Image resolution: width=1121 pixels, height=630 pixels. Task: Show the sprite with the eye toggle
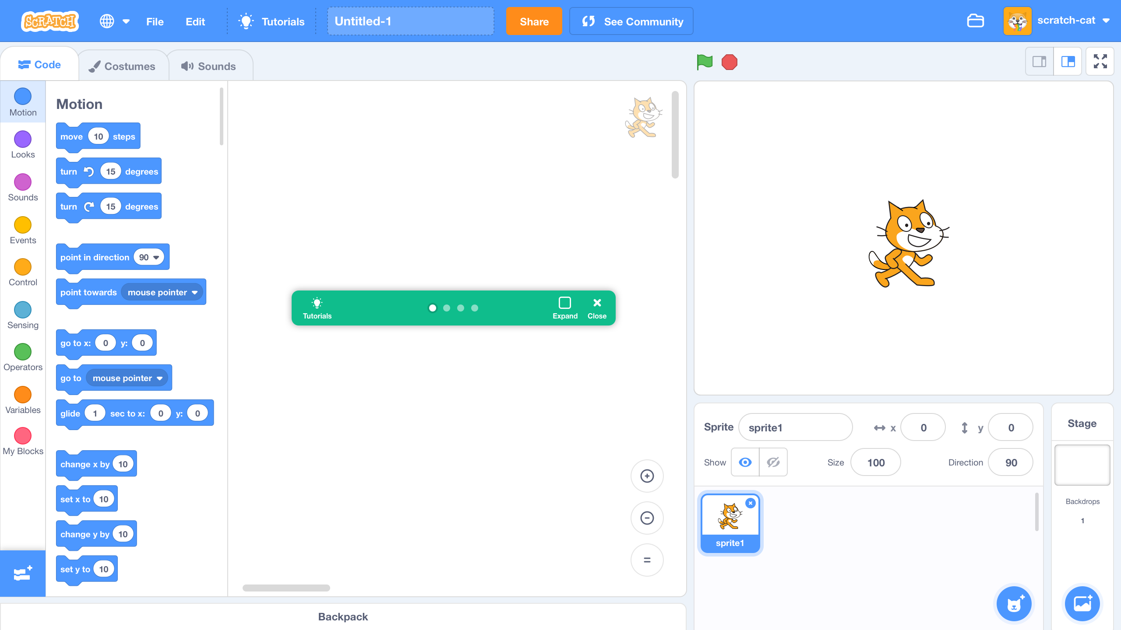744,462
